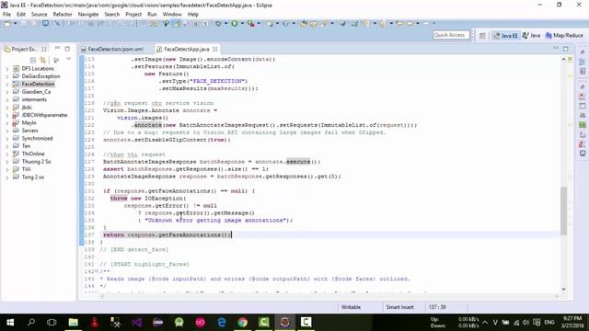Click the Open Type toolbar icon

click(x=304, y=24)
